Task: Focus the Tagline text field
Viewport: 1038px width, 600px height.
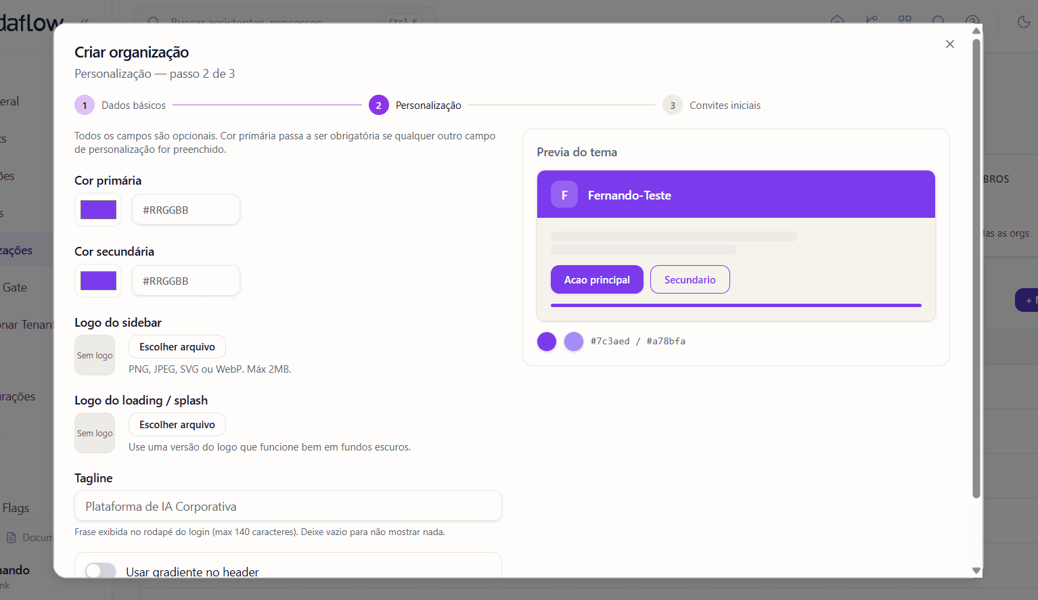Action: (288, 506)
